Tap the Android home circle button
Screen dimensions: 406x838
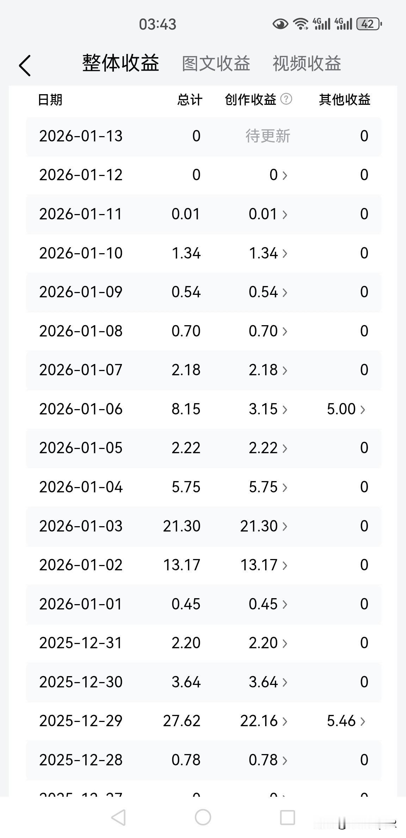(203, 817)
